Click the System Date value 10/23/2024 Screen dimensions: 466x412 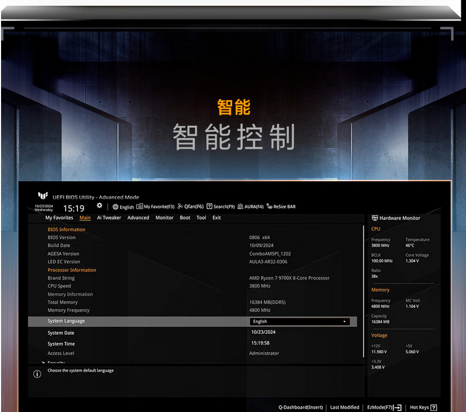point(263,332)
